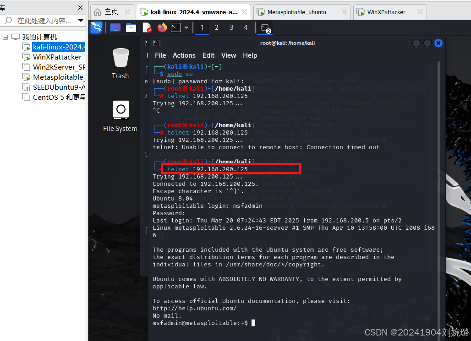
Task: Close the Metasploitable_ubuntu tab
Action: (344, 12)
